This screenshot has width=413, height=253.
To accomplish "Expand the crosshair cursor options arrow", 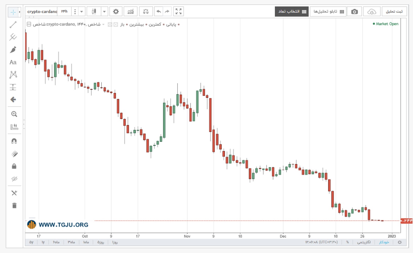I will 19,12.
